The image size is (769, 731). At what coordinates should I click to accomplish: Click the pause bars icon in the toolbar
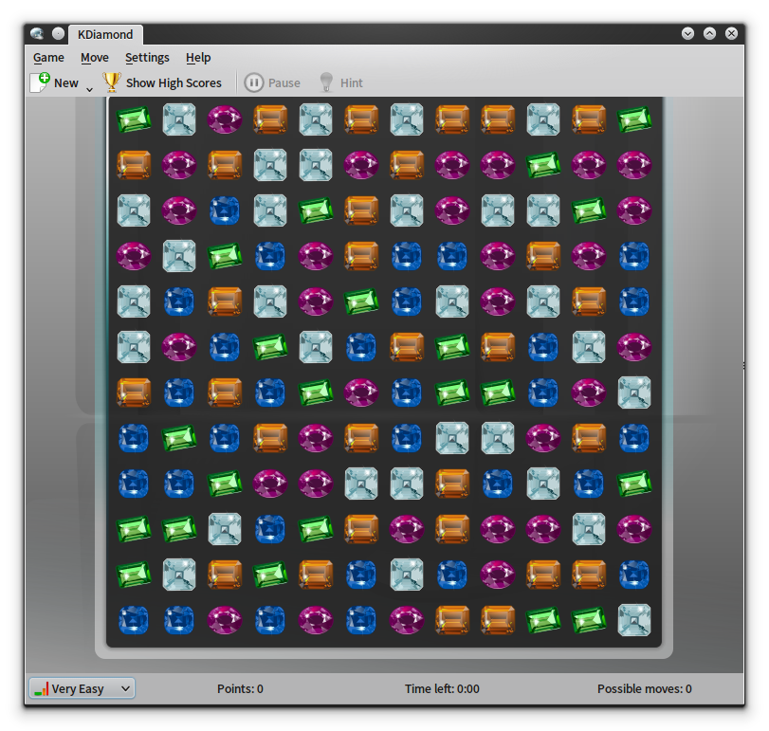(254, 82)
